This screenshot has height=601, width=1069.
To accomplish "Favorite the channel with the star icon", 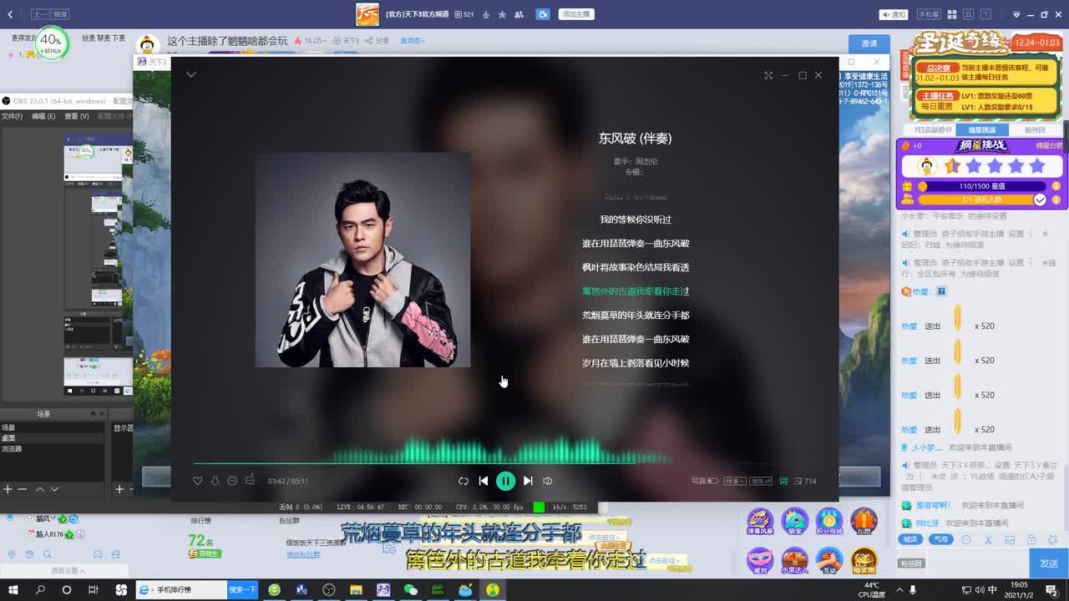I will point(502,14).
